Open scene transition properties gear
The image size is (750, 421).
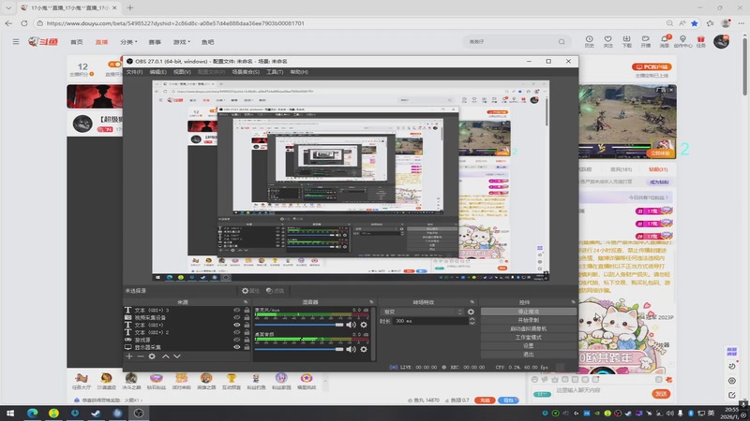471,312
